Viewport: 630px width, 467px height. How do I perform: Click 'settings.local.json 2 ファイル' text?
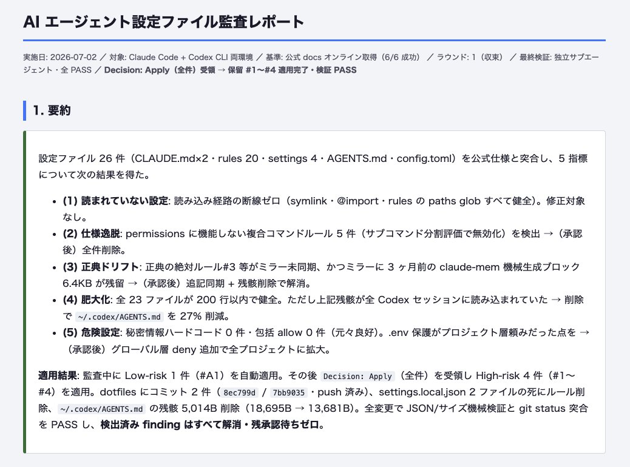click(452, 392)
